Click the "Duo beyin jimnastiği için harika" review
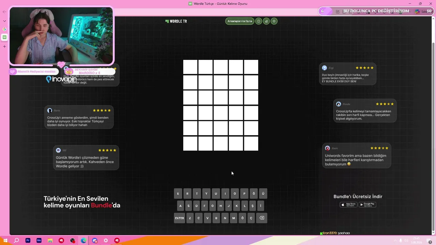 click(x=345, y=78)
